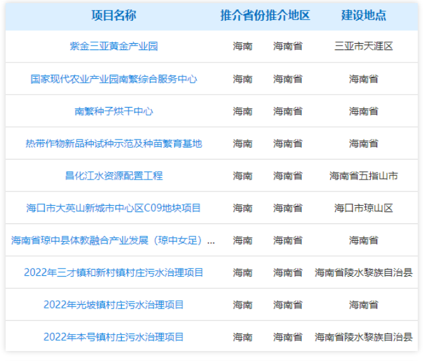Click the 推介地区 column header

[x=288, y=16]
